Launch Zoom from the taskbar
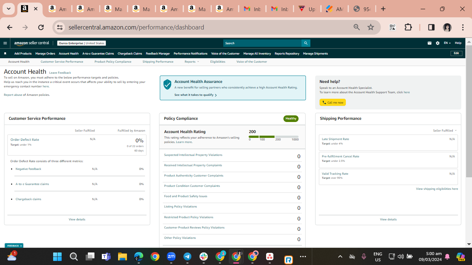472x265 pixels. click(171, 257)
